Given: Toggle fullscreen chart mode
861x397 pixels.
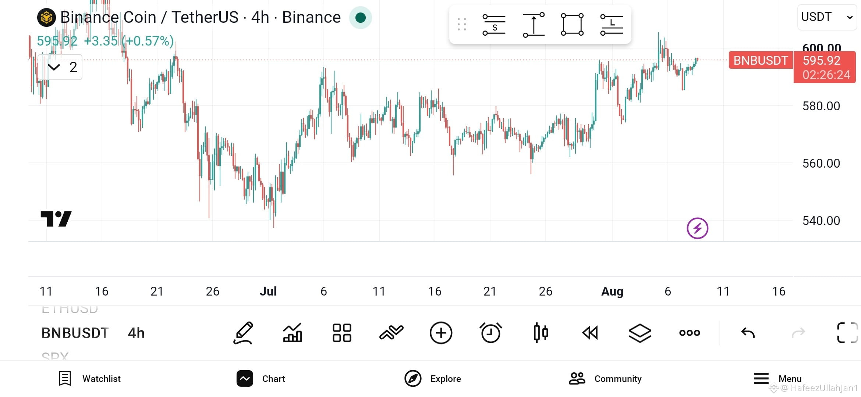Looking at the screenshot, I should [847, 333].
